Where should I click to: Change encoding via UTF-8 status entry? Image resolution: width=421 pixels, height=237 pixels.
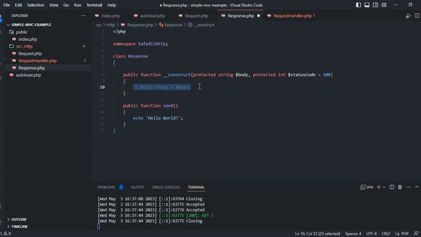click(x=371, y=234)
